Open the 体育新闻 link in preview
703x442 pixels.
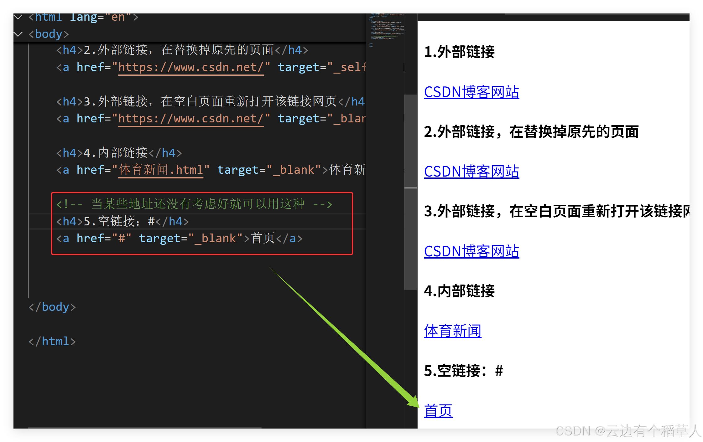(452, 331)
